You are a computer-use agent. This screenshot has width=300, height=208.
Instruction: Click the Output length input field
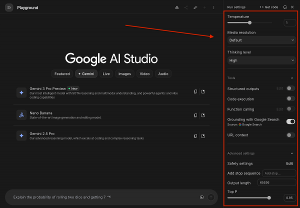[x=277, y=182]
